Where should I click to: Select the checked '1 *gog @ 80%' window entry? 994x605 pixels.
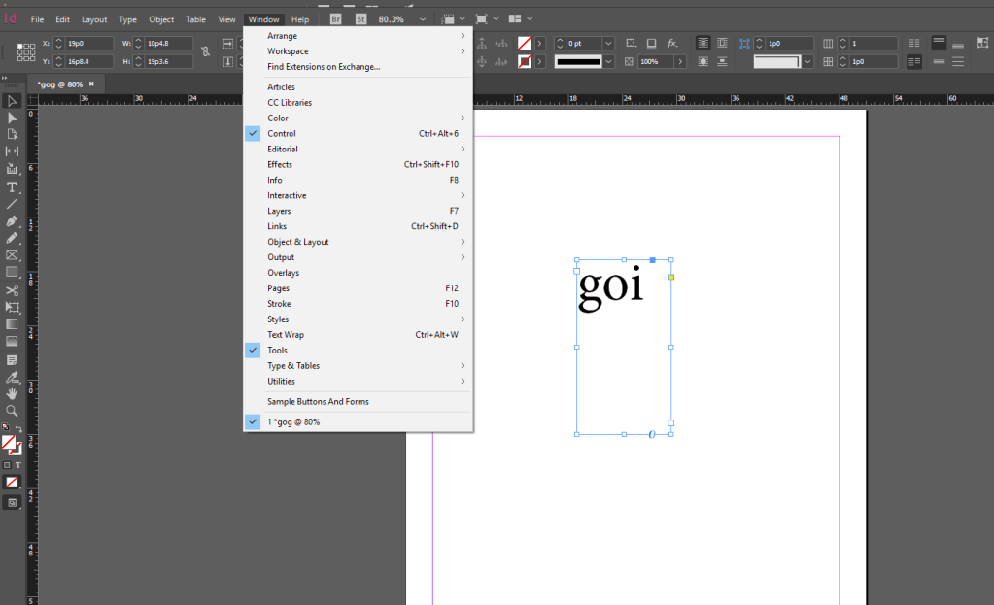293,421
